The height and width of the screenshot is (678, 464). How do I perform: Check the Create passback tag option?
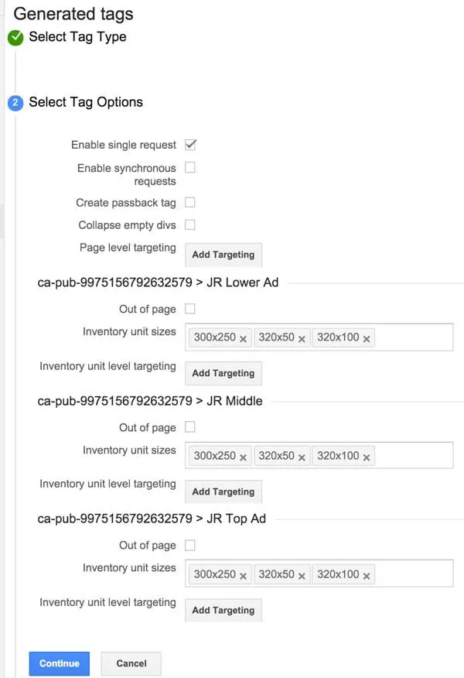pos(189,202)
